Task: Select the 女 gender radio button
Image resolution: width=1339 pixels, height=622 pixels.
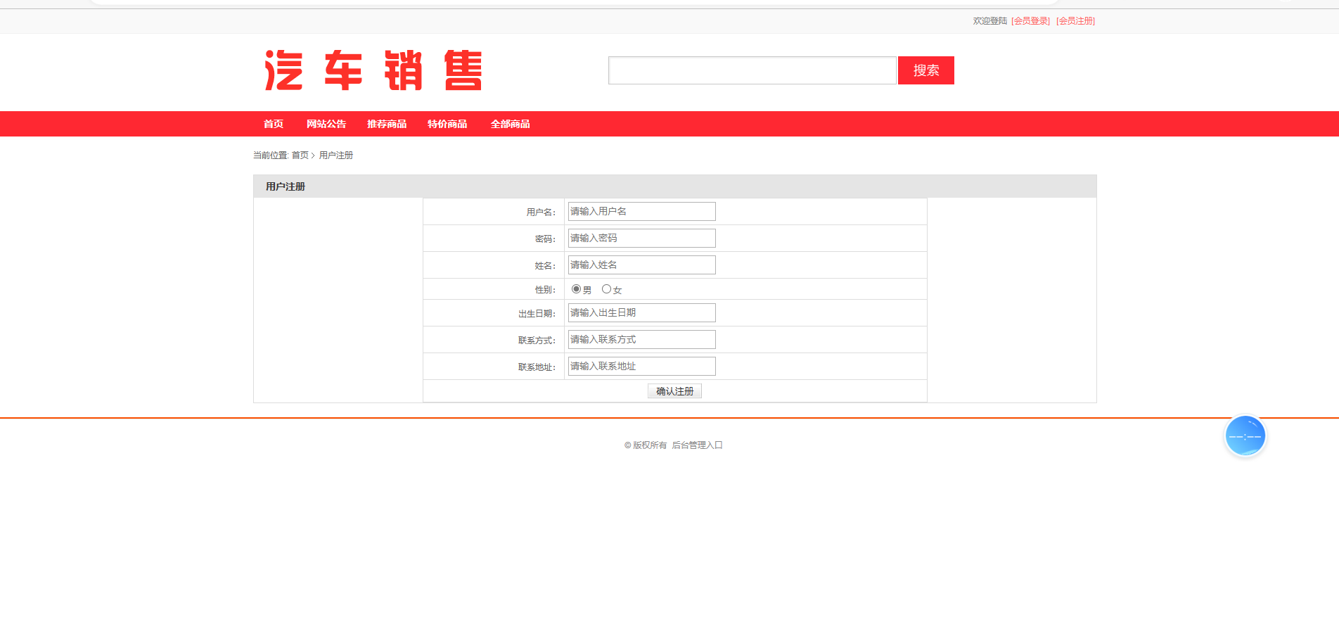Action: 606,289
